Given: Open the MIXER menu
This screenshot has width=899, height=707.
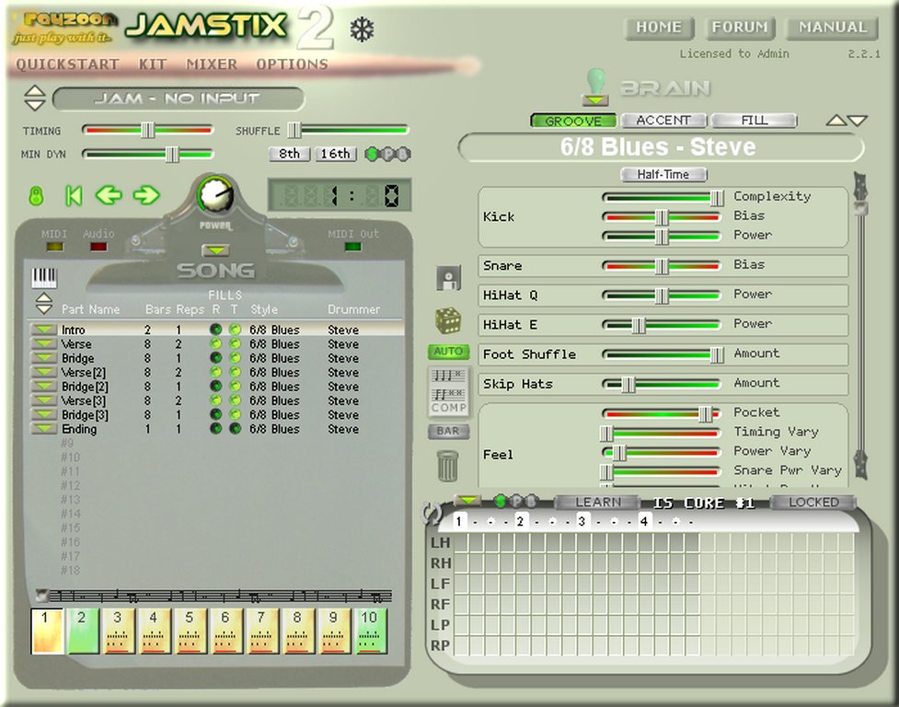Looking at the screenshot, I should coord(212,64).
